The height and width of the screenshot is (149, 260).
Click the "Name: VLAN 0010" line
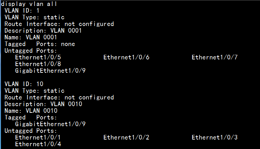pos(31,111)
